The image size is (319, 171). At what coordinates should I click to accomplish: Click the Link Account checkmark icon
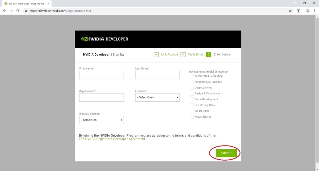156,54
